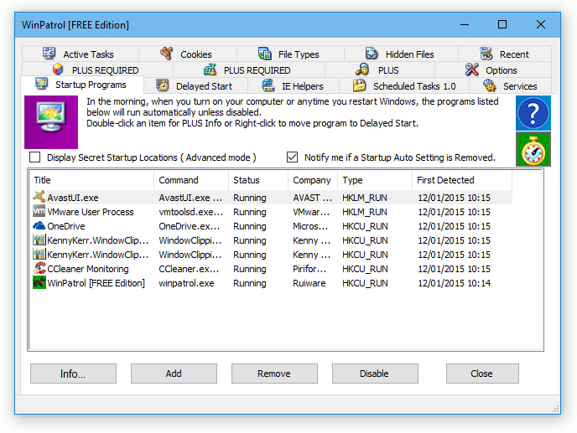This screenshot has height=433, width=577.
Task: Click the Ruiware company cell
Action: pos(309,283)
